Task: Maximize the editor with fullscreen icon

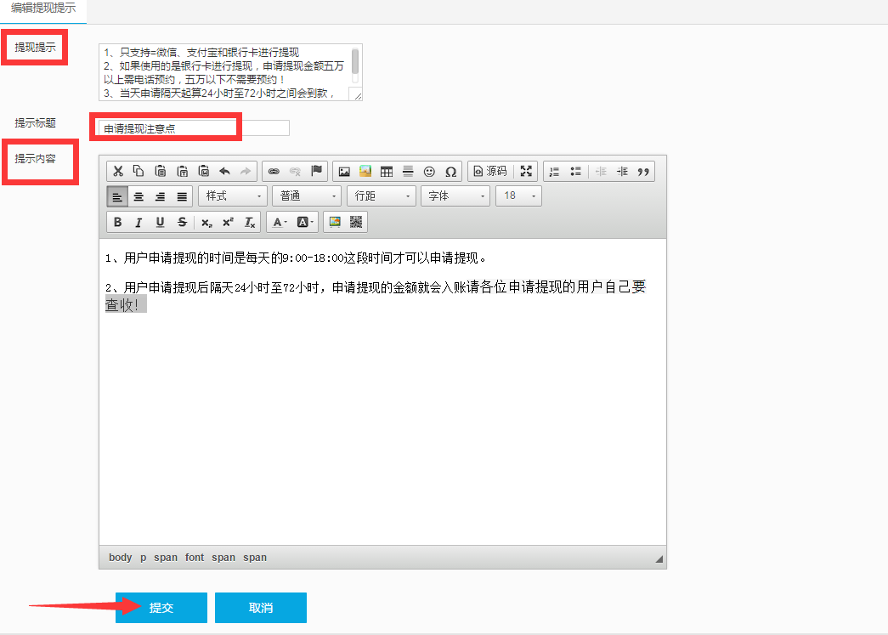Action: 526,171
